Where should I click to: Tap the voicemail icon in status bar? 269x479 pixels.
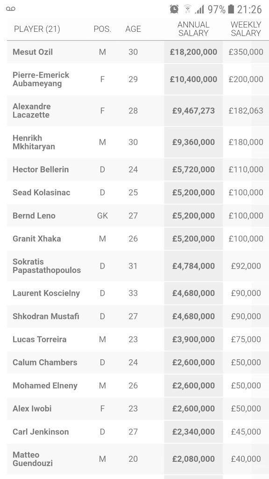click(x=10, y=9)
